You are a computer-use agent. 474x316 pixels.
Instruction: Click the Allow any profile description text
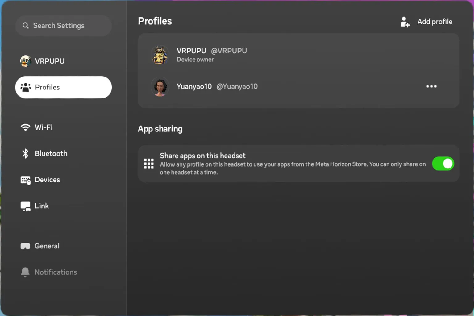[x=293, y=168]
